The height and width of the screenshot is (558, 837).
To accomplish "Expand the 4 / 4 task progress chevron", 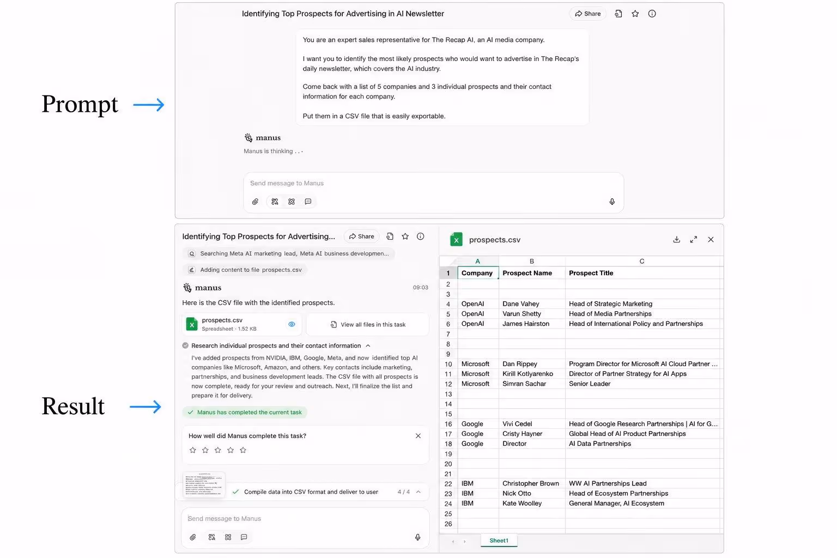I will (x=418, y=492).
